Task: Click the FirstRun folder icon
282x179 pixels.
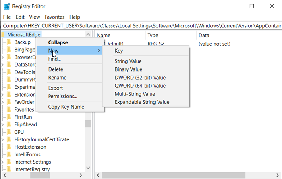Action: [x=9, y=117]
